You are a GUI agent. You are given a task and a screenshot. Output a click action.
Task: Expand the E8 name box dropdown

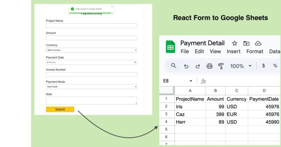[191, 81]
